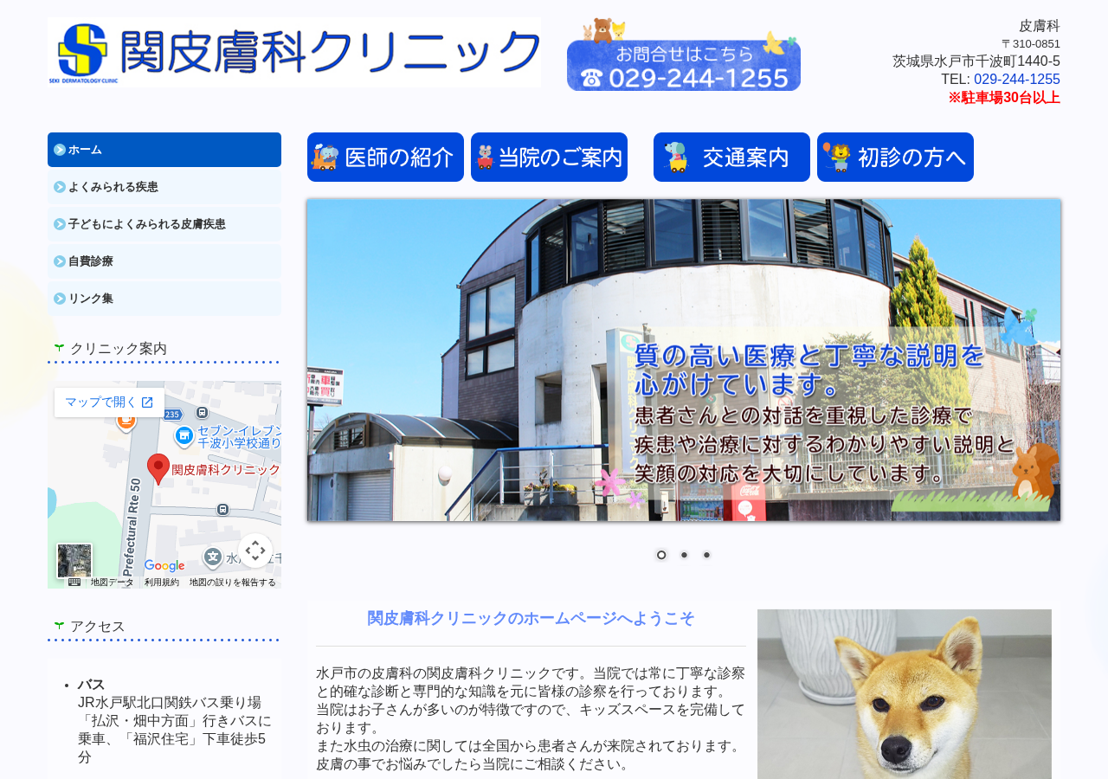Open the 交通案内 page
The width and height of the screenshot is (1108, 779).
coord(731,158)
